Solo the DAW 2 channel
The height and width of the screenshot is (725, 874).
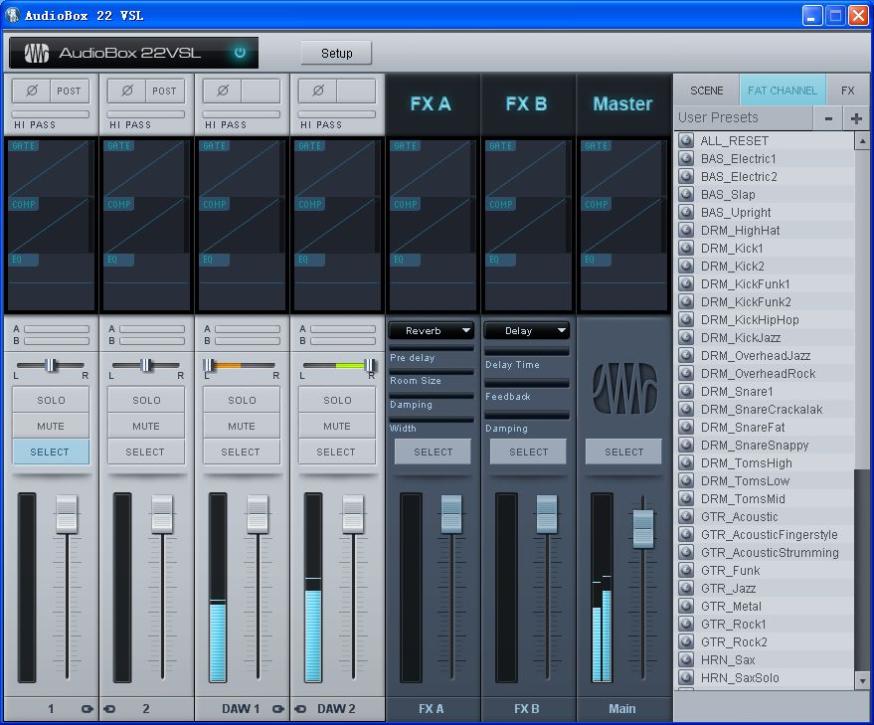point(337,400)
